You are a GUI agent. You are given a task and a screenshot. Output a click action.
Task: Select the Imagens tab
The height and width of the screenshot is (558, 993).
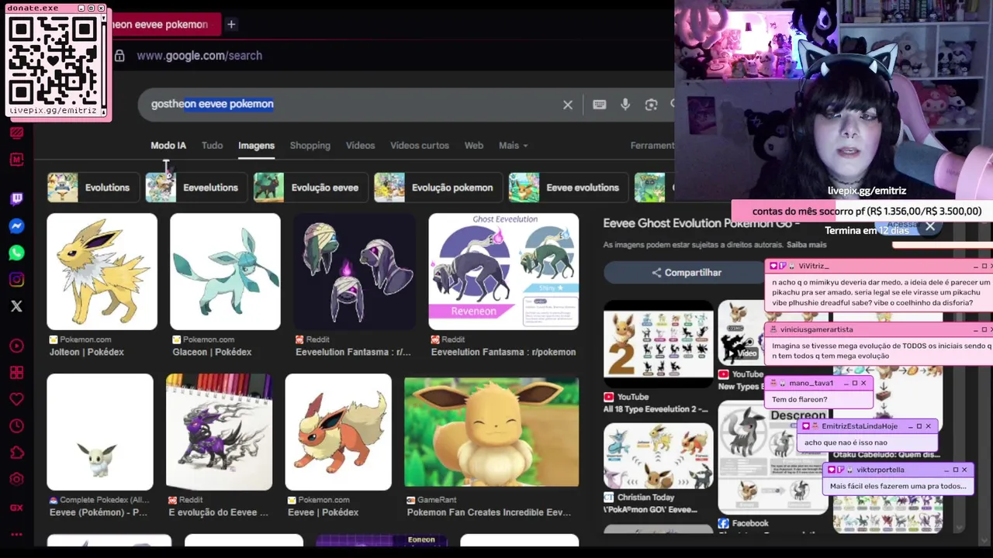click(x=256, y=146)
